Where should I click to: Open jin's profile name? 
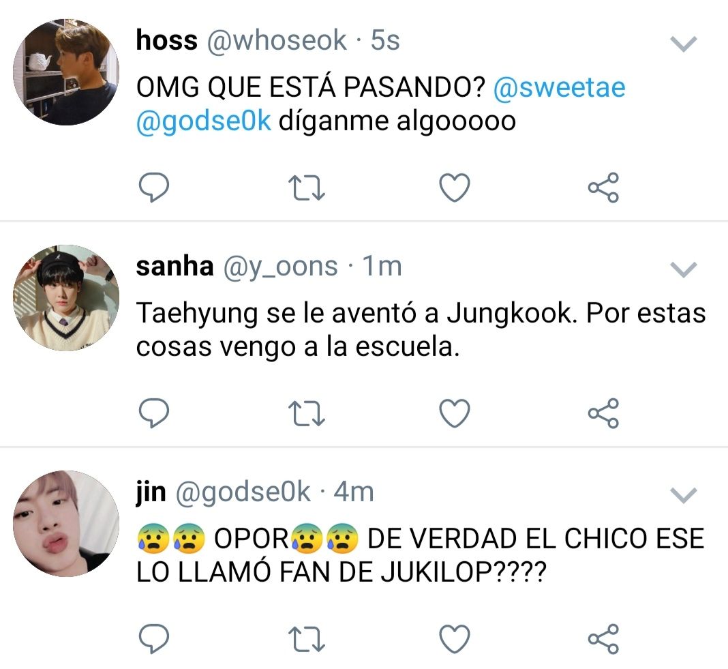pos(151,492)
